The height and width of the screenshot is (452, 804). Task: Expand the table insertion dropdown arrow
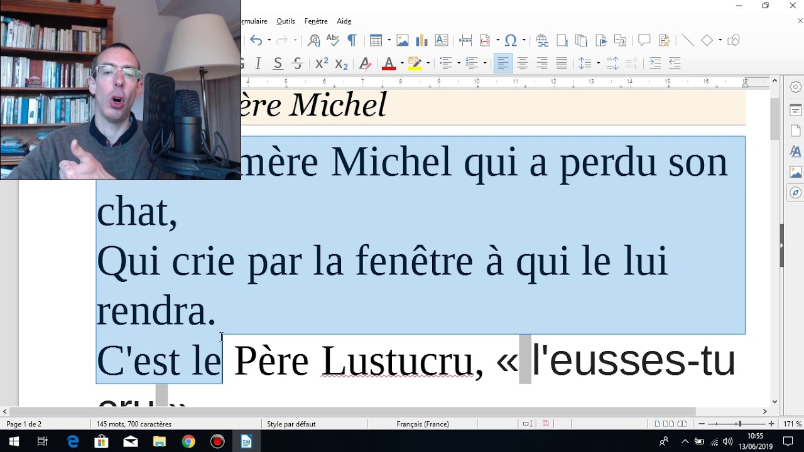pyautogui.click(x=389, y=40)
